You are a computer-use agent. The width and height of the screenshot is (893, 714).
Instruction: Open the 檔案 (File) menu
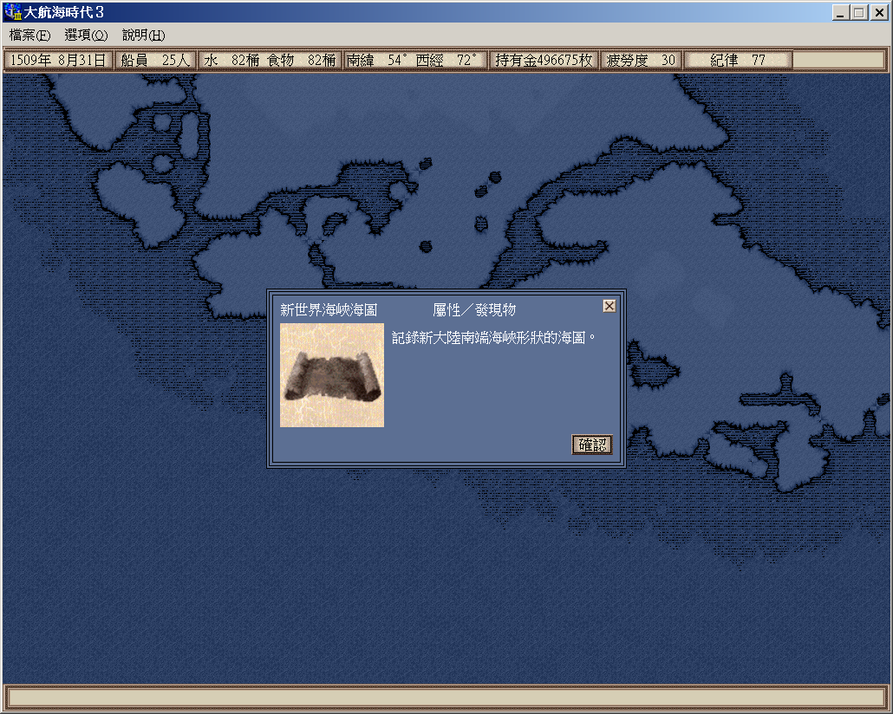click(29, 36)
